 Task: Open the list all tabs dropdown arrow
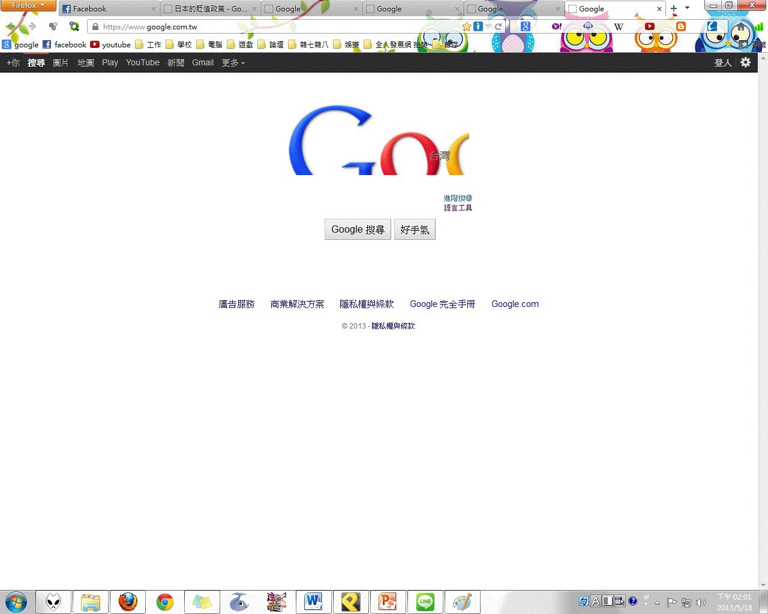point(688,8)
